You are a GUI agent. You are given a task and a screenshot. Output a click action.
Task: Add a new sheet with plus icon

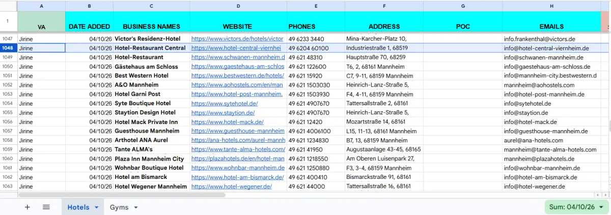tap(27, 207)
